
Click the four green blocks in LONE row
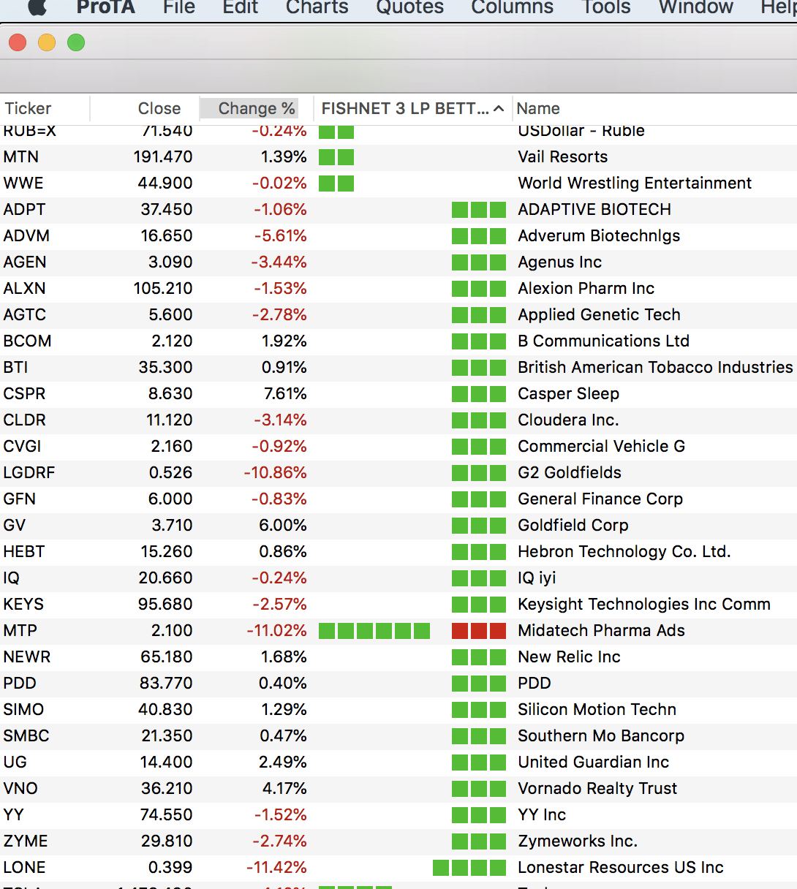pyautogui.click(x=469, y=867)
